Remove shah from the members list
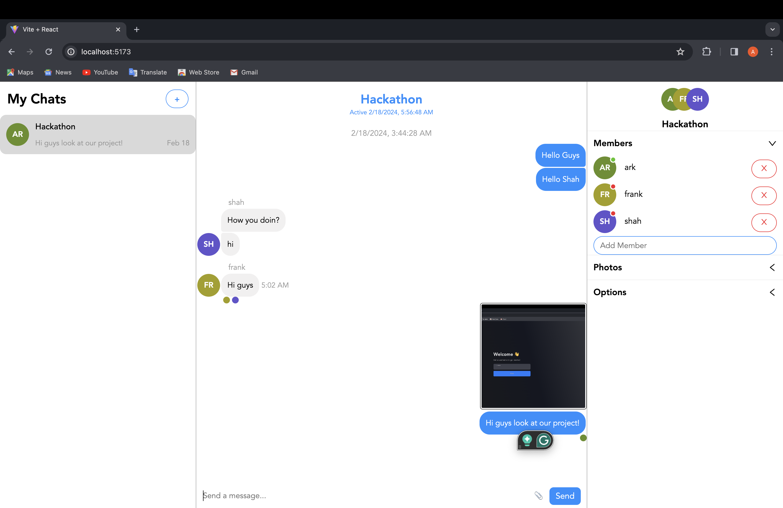This screenshot has height=508, width=783. click(764, 222)
